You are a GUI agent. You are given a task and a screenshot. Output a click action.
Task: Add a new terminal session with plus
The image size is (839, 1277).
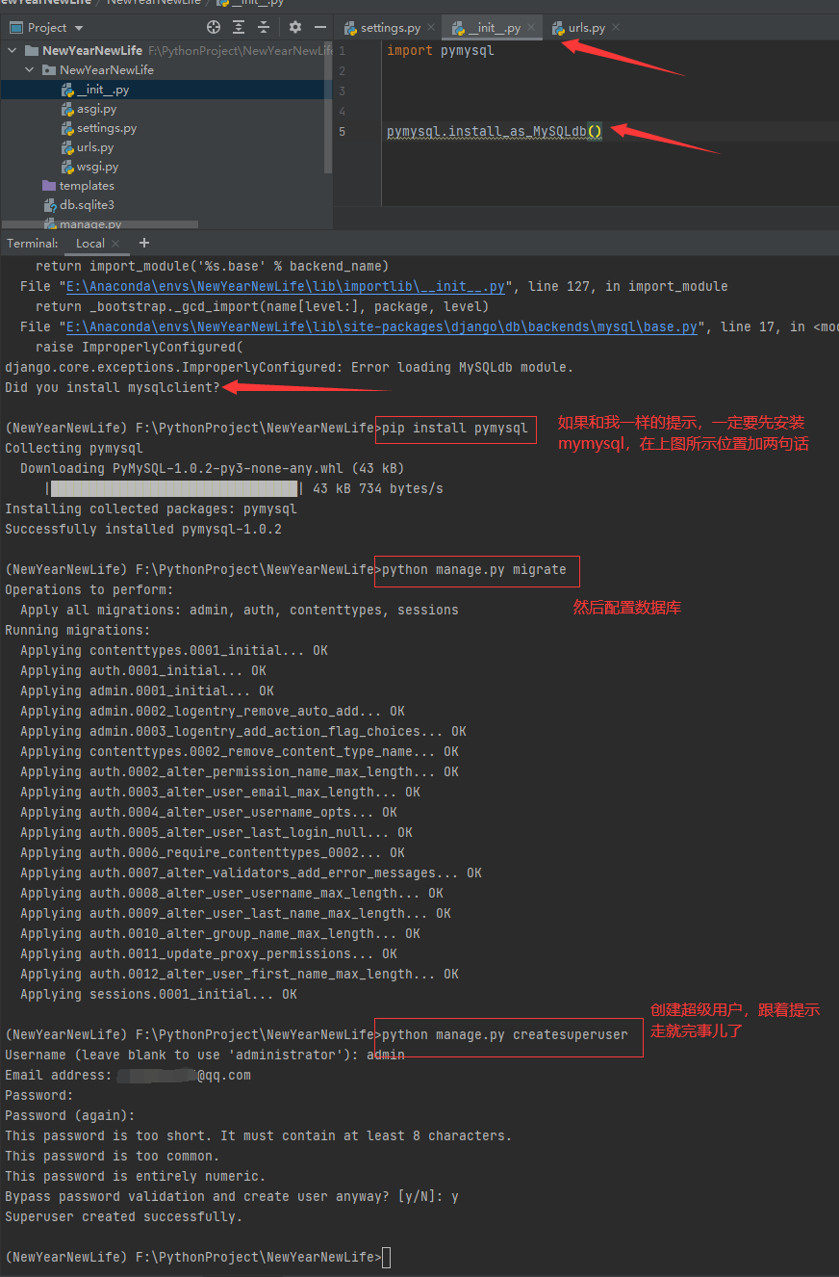[x=144, y=243]
